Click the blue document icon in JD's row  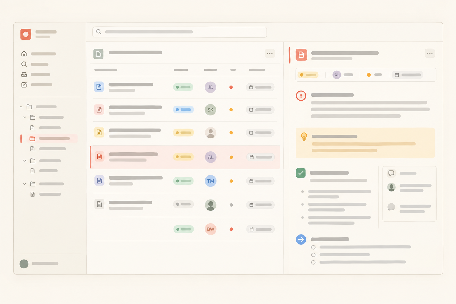[x=99, y=87]
